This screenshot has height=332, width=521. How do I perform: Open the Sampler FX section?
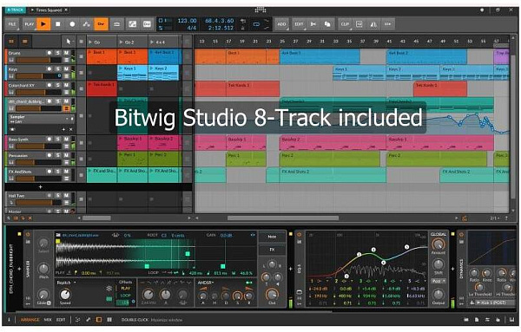pyautogui.click(x=272, y=250)
